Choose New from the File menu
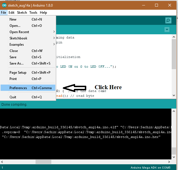 tap(28, 19)
